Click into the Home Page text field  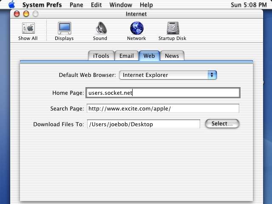163,93
